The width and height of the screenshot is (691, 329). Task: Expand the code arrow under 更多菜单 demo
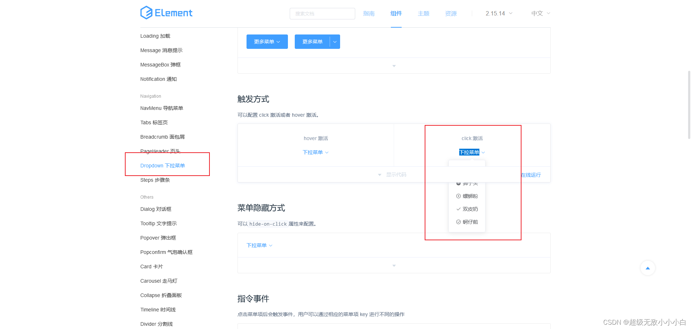click(x=394, y=66)
